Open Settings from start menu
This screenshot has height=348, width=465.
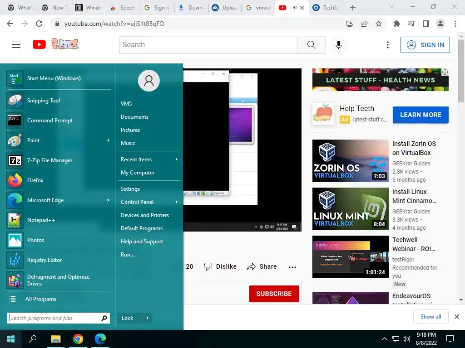(130, 189)
